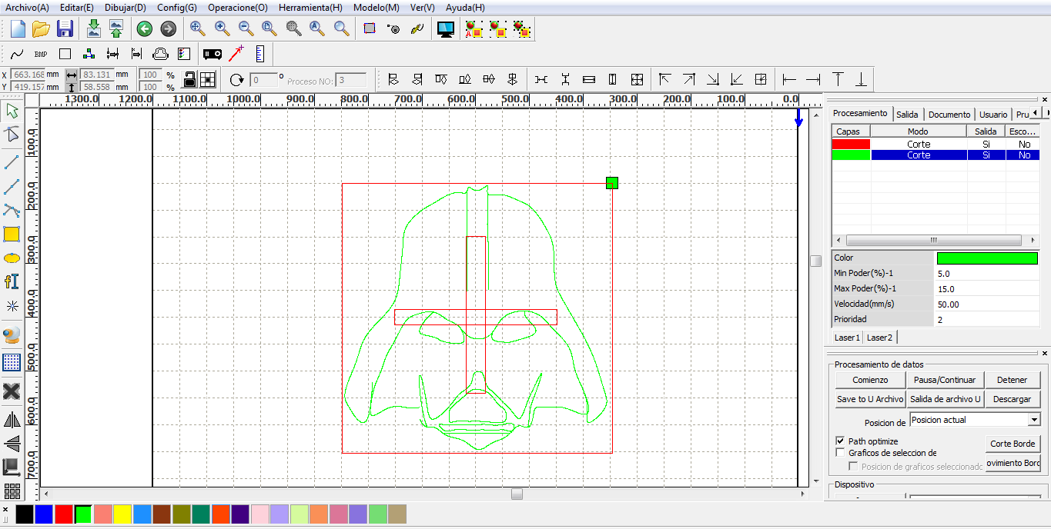Open a file using the folder icon
1051x529 pixels.
41,29
